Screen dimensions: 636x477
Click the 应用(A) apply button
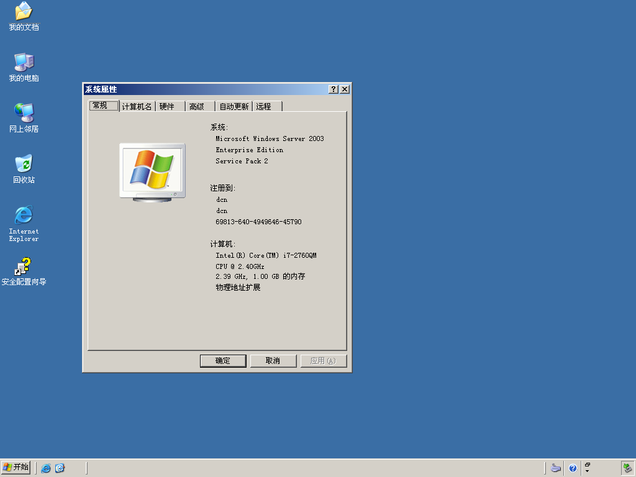323,361
